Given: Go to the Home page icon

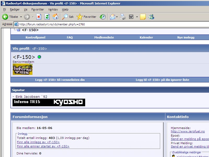Looking at the screenshot, I should (55, 17).
